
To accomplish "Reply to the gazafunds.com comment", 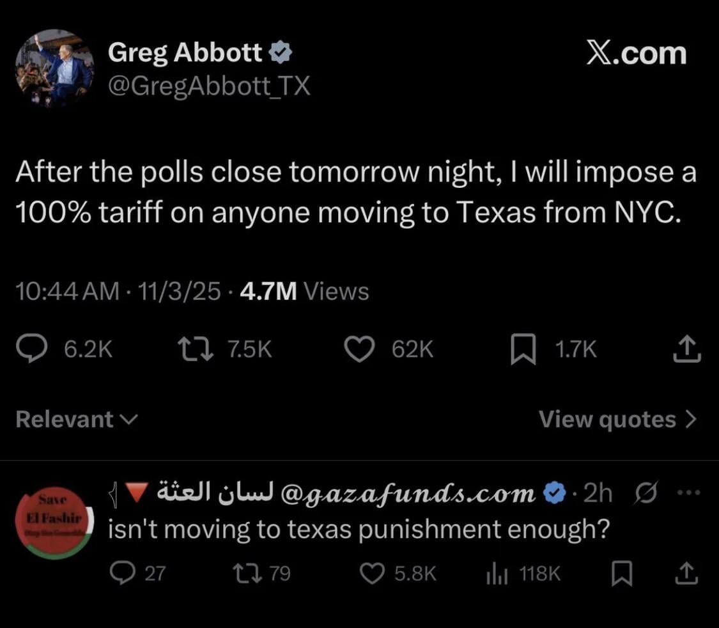I will (120, 574).
